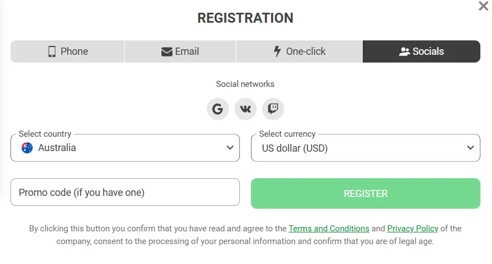The height and width of the screenshot is (264, 492).
Task: Expand the country list chevron arrow
Action: click(x=230, y=148)
